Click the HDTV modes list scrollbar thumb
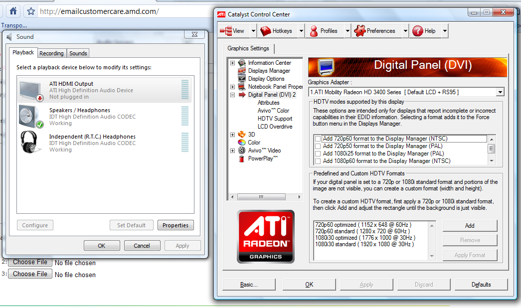This screenshot has width=521, height=308. point(492,149)
